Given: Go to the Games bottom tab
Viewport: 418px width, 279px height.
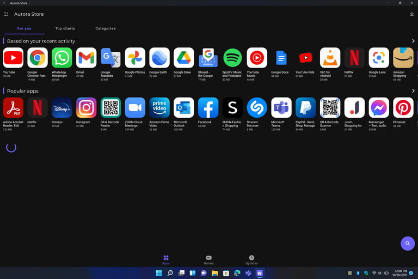Looking at the screenshot, I should pyautogui.click(x=209, y=260).
